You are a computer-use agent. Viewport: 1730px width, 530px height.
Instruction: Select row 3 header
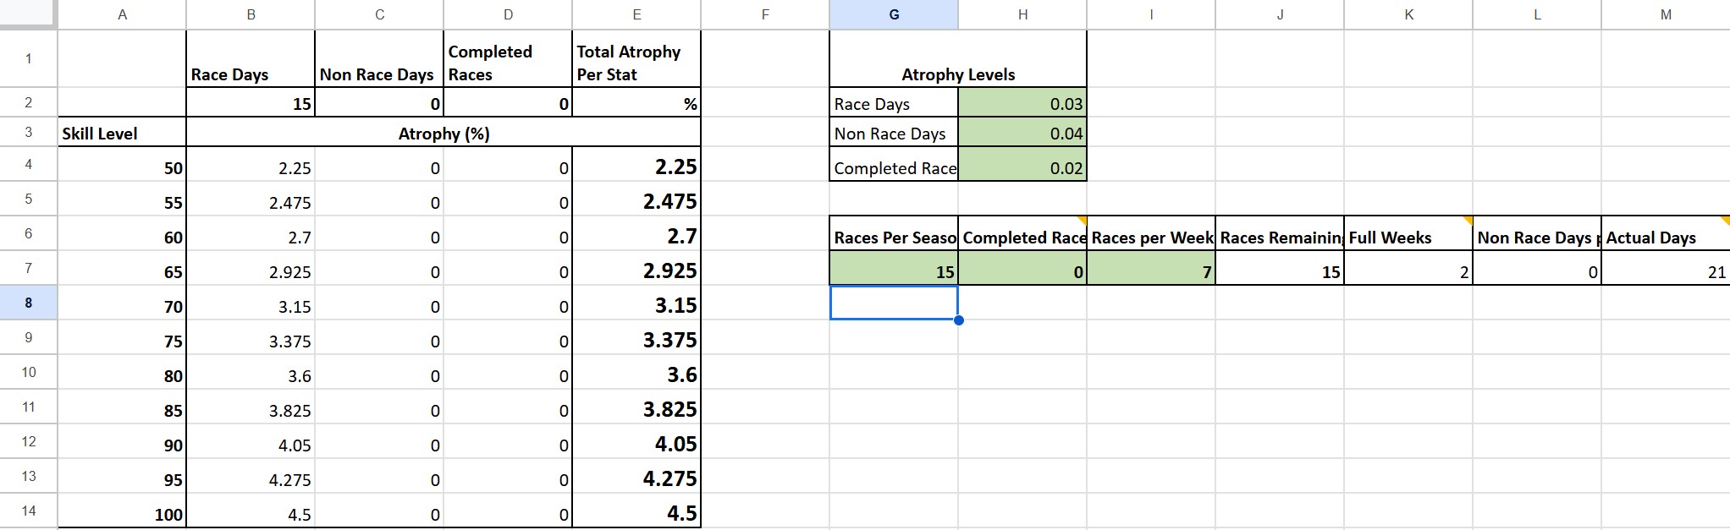(x=29, y=133)
